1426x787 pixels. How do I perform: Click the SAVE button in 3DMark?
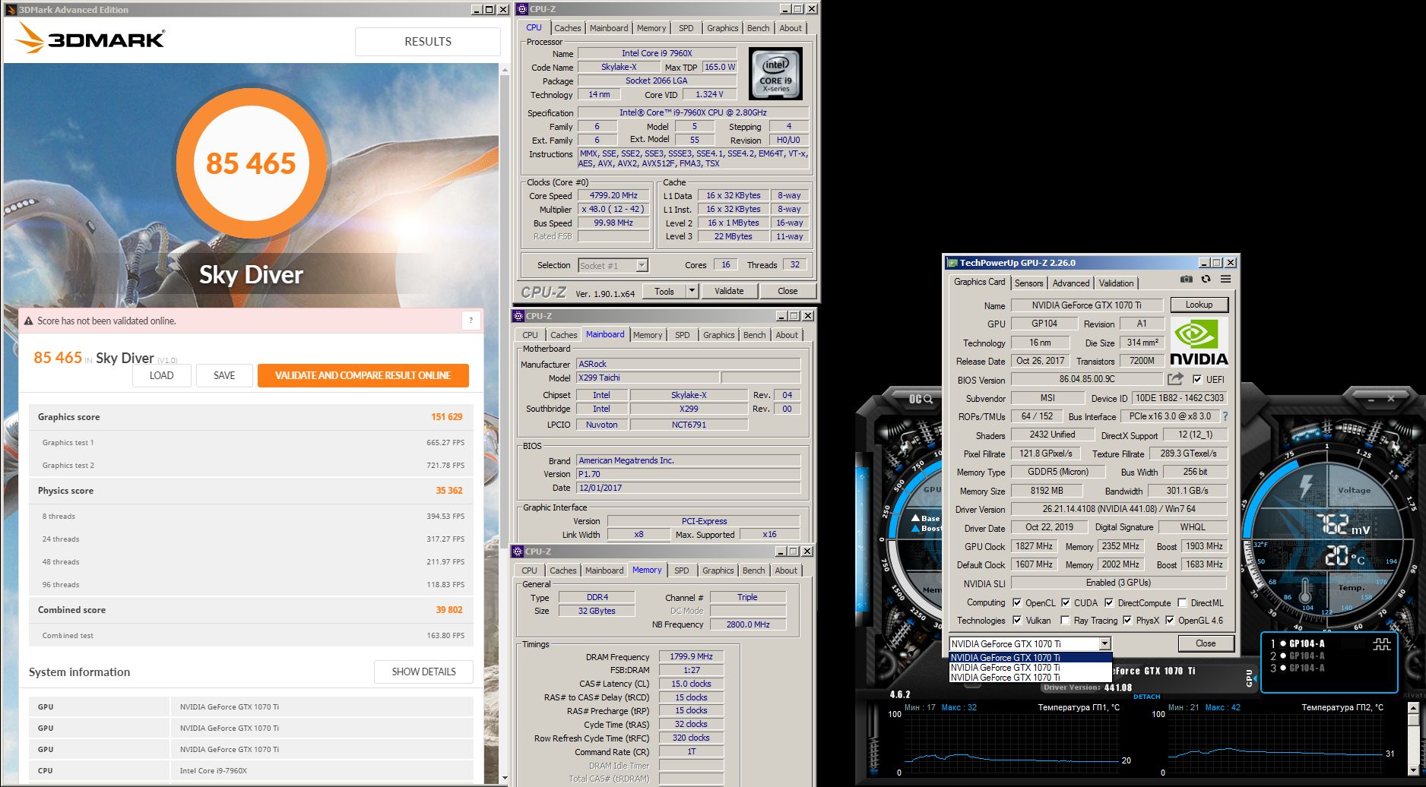point(224,375)
